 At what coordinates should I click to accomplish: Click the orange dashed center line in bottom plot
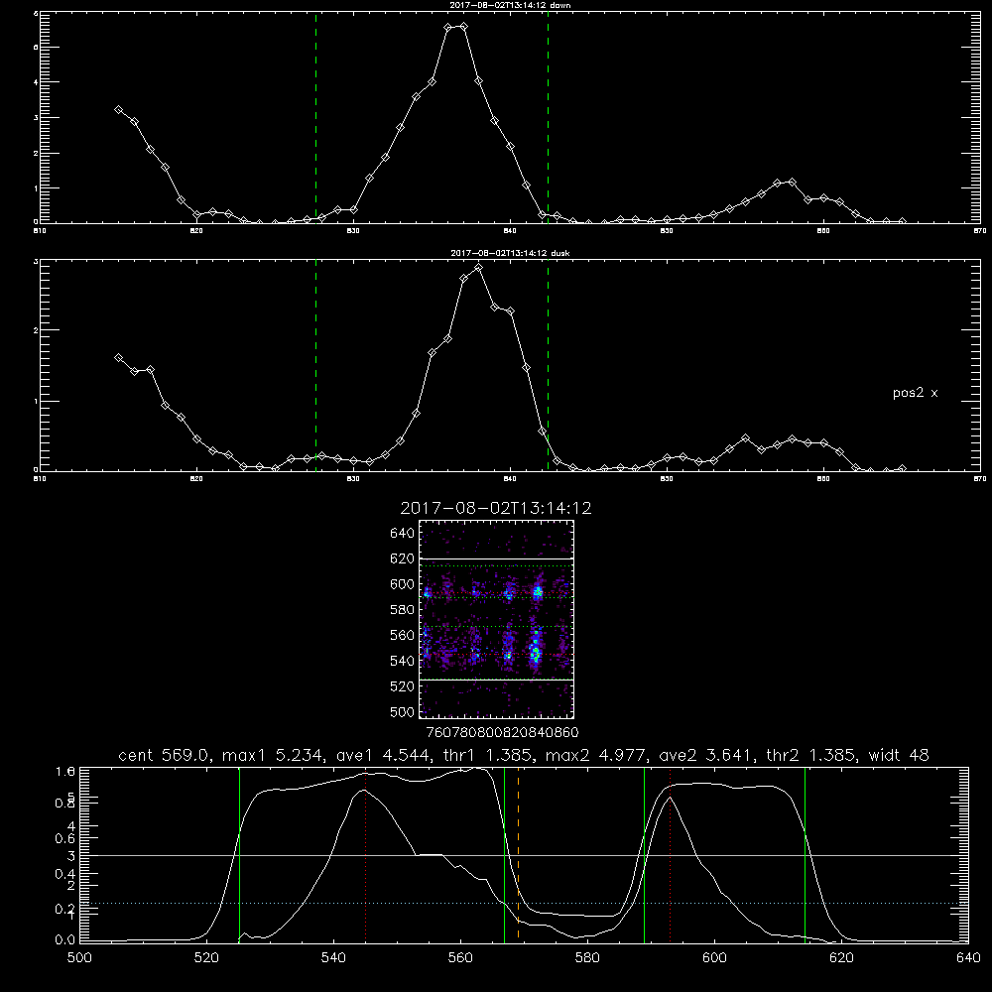click(518, 854)
